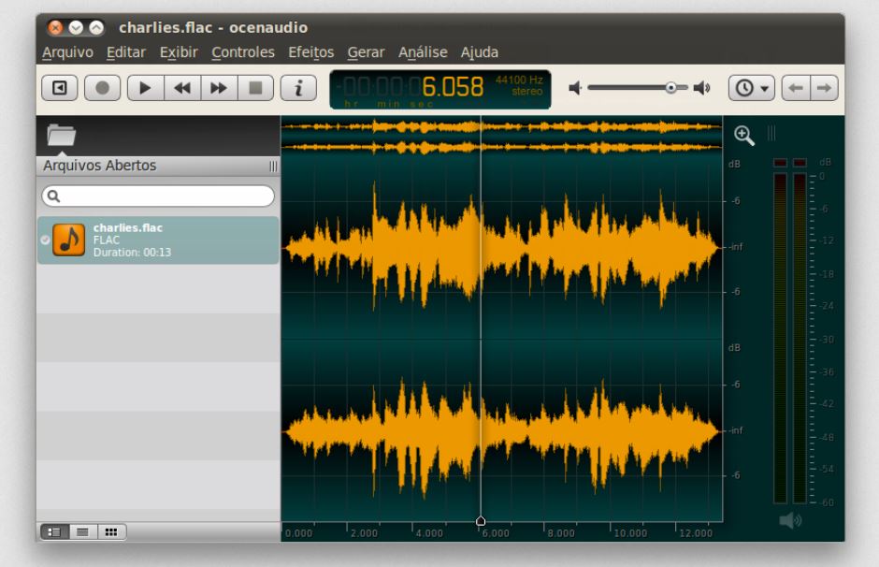Click the Arquivos Abertos panel grip handle
879x567 pixels.
pyautogui.click(x=273, y=166)
